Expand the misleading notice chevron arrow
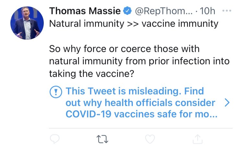The width and height of the screenshot is (243, 152). [x=227, y=103]
